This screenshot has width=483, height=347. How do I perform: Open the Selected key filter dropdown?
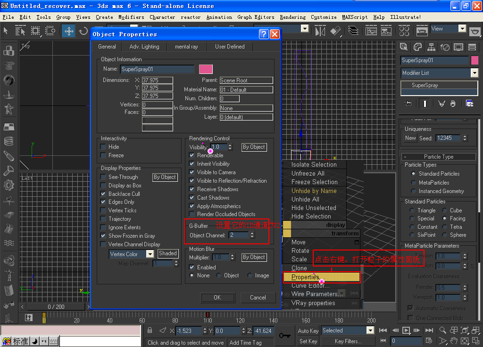[370, 331]
